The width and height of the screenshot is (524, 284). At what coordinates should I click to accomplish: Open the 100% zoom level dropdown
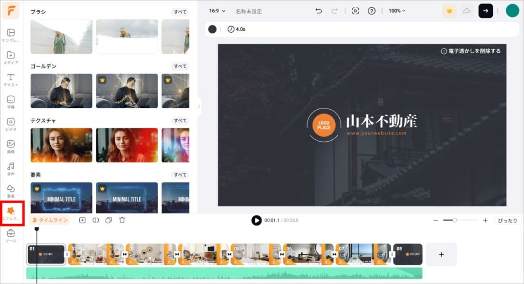click(x=397, y=11)
